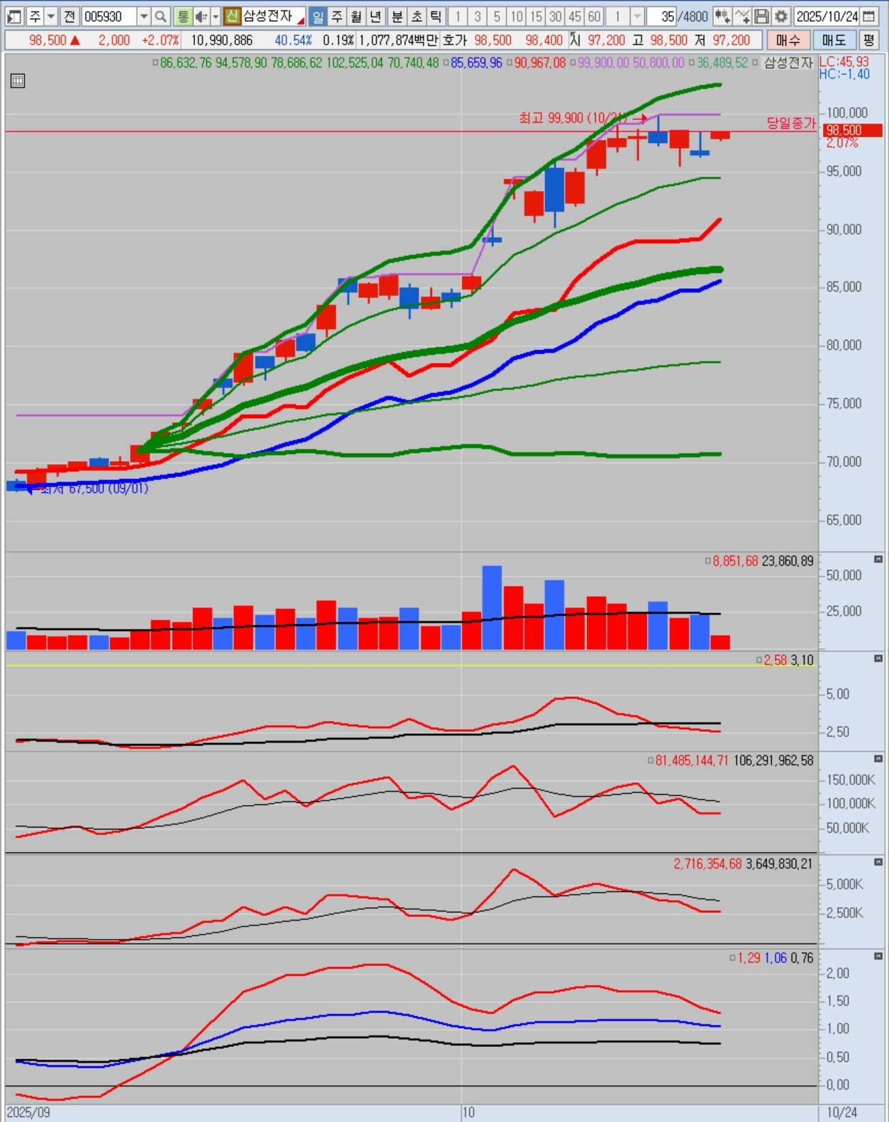Select the 15 interval button
889x1122 pixels.
click(x=536, y=16)
